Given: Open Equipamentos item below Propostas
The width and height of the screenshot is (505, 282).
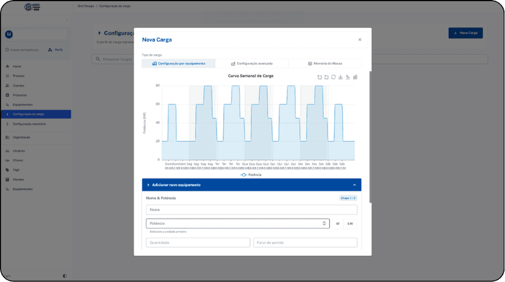Looking at the screenshot, I should coord(36,105).
